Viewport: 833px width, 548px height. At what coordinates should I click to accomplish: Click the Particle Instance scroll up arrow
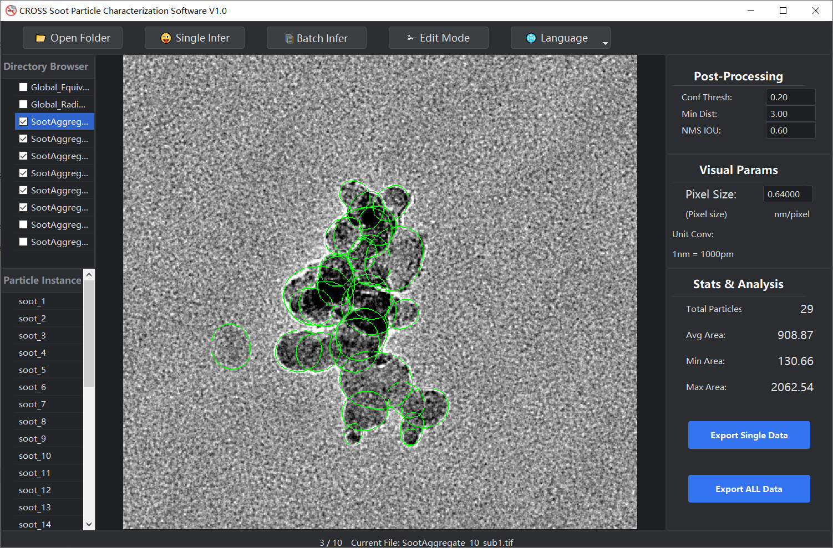coord(89,275)
